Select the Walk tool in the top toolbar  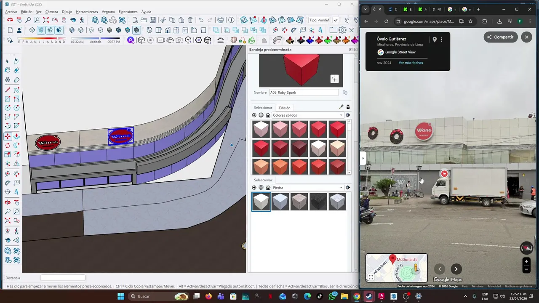[82, 20]
